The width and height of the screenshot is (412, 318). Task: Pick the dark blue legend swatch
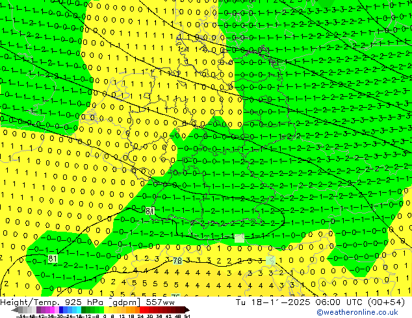click(x=61, y=310)
